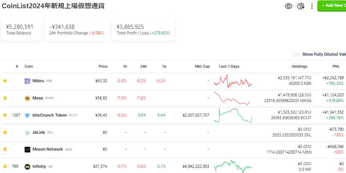346x173 pixels.
Task: Click the portfolio title CoinList2024年新規上場仮想通貨
Action: point(53,6)
